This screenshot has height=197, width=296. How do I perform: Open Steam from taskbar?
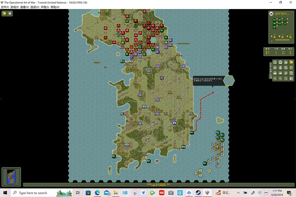coord(198,193)
